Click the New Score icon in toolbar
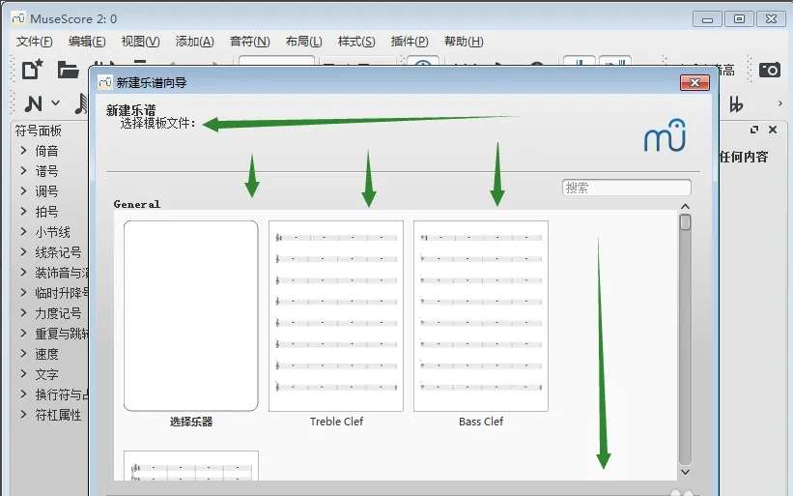 click(33, 70)
